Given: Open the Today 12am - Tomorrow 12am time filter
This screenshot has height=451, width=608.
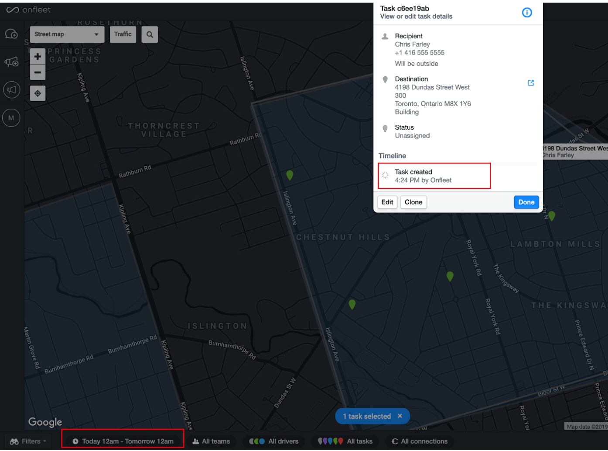Looking at the screenshot, I should click(123, 441).
